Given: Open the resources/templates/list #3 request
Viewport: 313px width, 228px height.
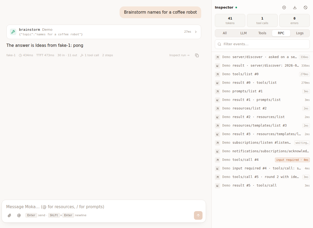Looking at the screenshot, I should pyautogui.click(x=262, y=126).
